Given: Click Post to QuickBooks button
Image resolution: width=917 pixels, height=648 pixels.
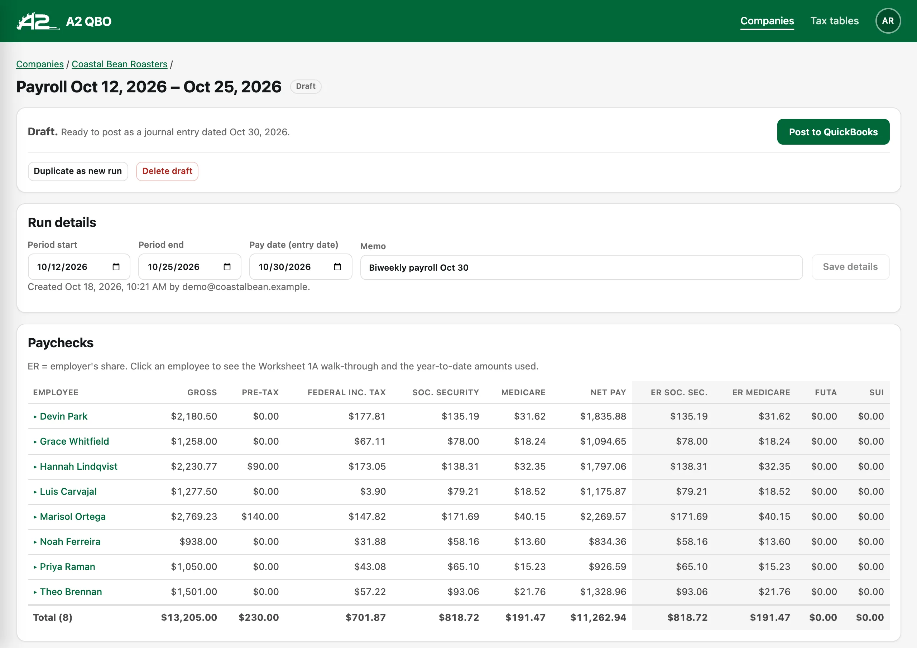Looking at the screenshot, I should pos(833,132).
